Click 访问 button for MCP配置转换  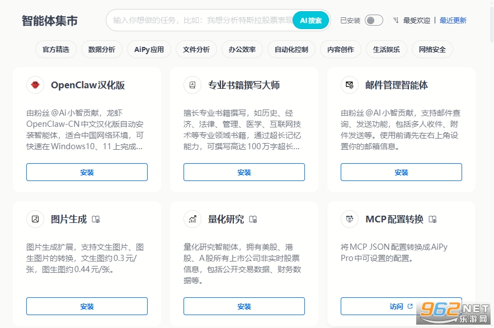point(401,306)
